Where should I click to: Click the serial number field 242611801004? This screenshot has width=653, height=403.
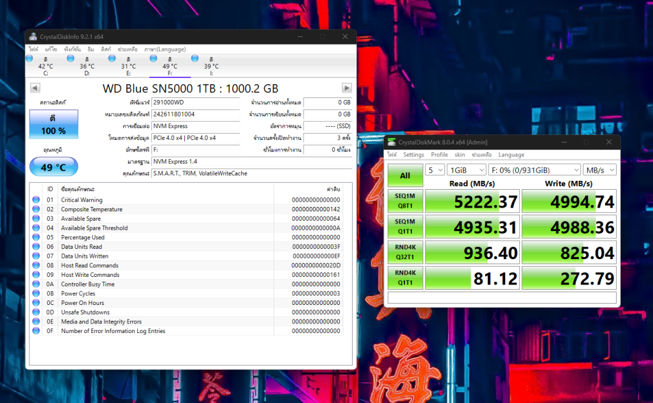tap(195, 114)
